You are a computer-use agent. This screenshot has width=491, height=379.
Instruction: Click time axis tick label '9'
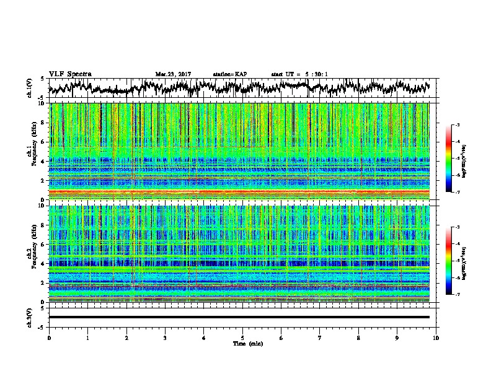397,338
